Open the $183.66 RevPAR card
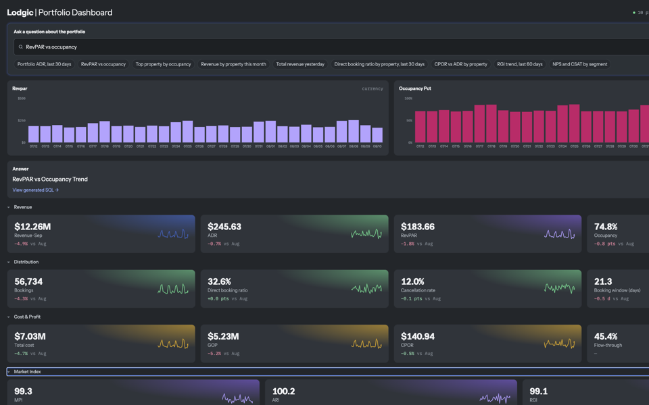The height and width of the screenshot is (405, 649). [x=487, y=234]
